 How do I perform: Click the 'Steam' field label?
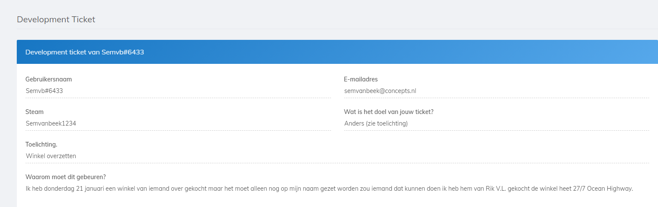tap(34, 112)
